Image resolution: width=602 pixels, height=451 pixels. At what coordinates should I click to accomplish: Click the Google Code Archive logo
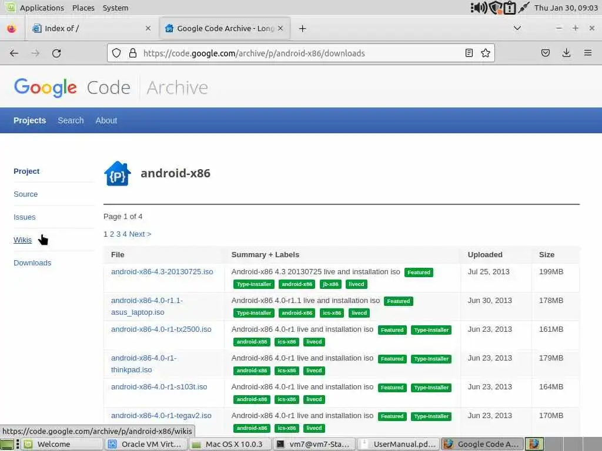[111, 87]
